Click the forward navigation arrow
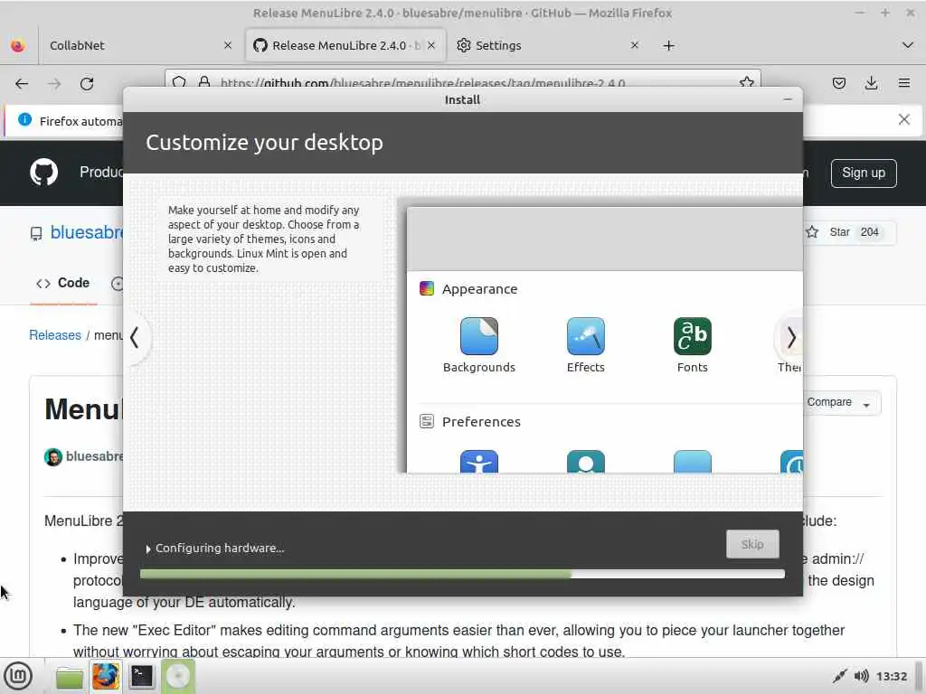 [x=54, y=84]
